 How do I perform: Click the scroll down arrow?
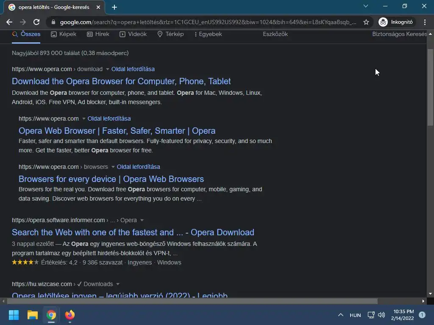(430, 294)
